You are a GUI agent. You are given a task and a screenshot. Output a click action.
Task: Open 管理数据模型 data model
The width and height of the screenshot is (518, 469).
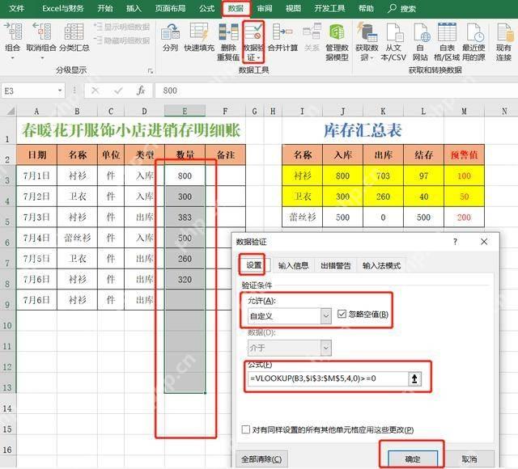pyautogui.click(x=337, y=41)
